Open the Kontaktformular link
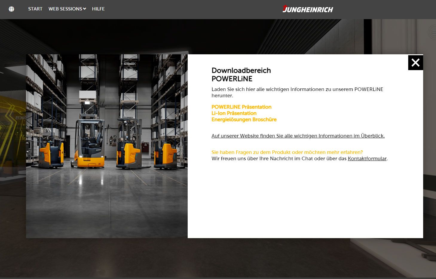436x279 pixels. point(367,158)
